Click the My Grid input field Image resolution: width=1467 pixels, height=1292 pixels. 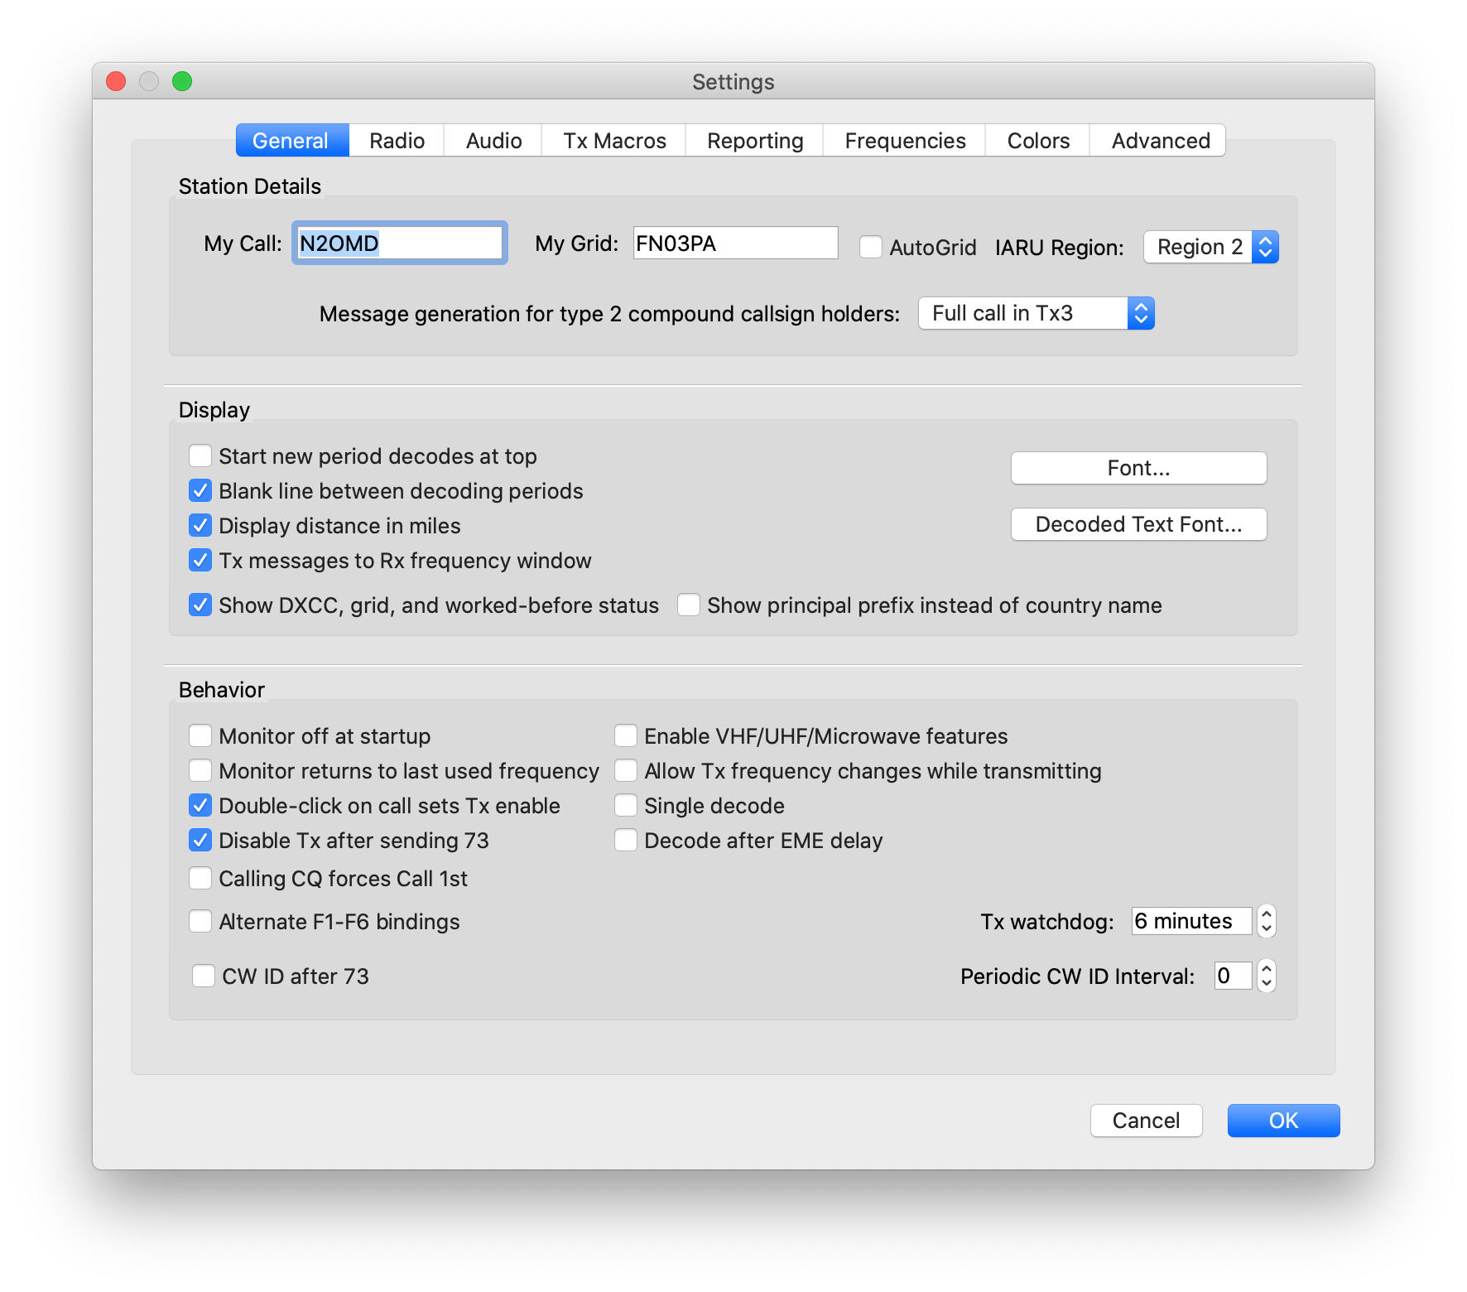coord(736,243)
